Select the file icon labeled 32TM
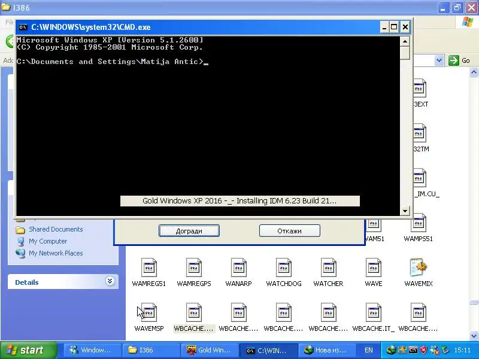The width and height of the screenshot is (479, 359). [x=420, y=133]
